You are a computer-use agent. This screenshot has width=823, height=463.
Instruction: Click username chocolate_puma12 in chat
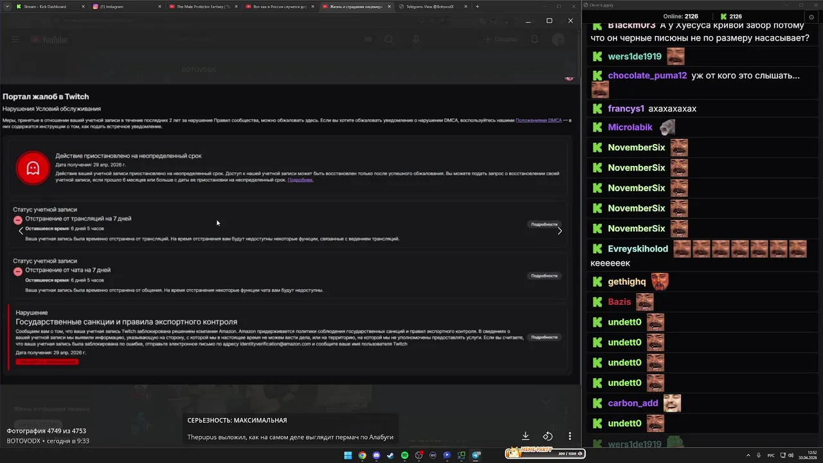click(647, 76)
